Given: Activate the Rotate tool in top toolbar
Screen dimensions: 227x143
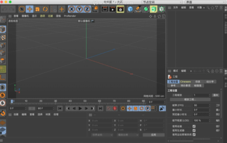Looking at the screenshot, I should pos(45,9).
